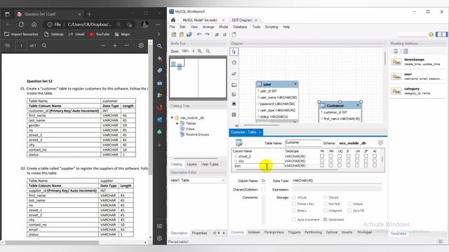
Task: Toggle NN checkbox for city row
Action: 330,161
